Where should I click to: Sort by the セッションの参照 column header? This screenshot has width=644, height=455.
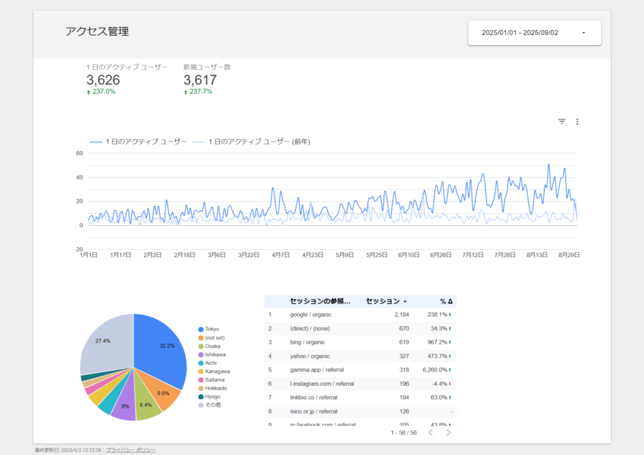pos(320,301)
